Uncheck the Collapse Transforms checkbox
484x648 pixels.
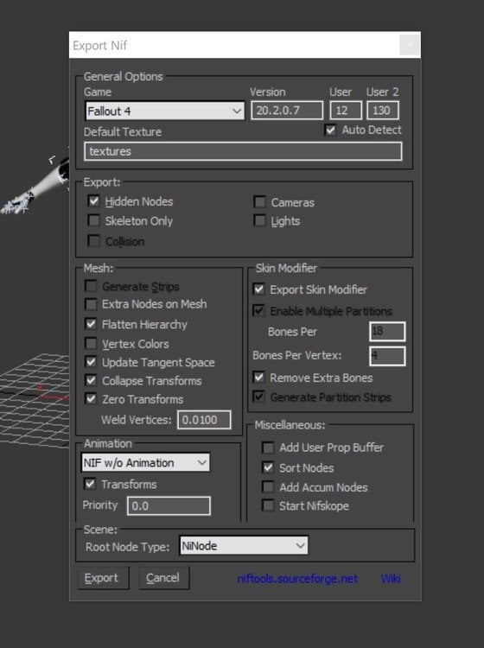coord(91,380)
